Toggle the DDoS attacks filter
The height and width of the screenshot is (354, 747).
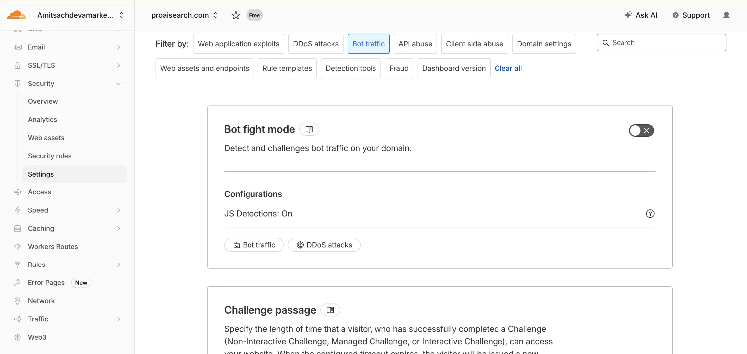[315, 44]
